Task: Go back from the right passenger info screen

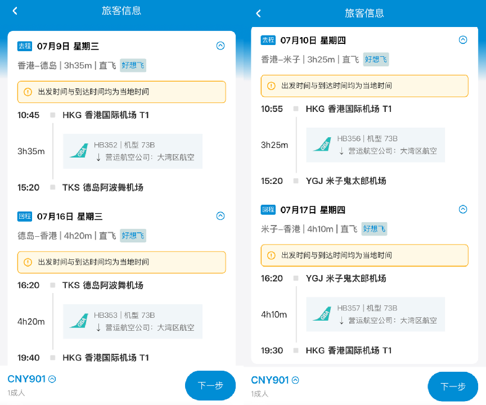Action: tap(259, 13)
